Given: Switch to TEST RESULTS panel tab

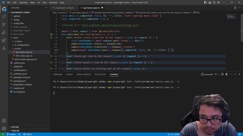Looking at the screenshot, I should pos(100,74).
